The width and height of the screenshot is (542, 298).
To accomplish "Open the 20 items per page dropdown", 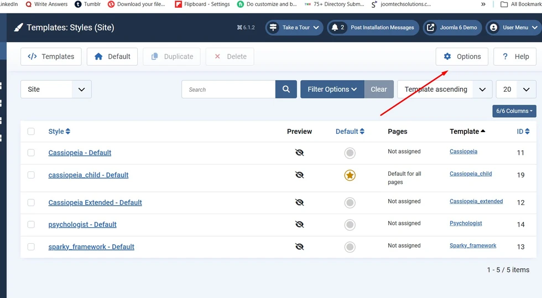I will (x=516, y=89).
